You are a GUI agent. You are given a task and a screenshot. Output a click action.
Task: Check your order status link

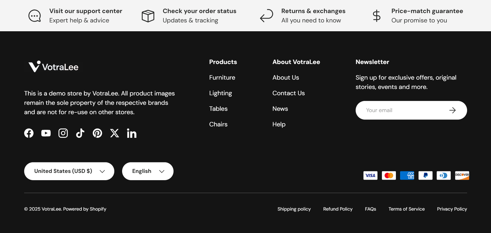point(199,11)
